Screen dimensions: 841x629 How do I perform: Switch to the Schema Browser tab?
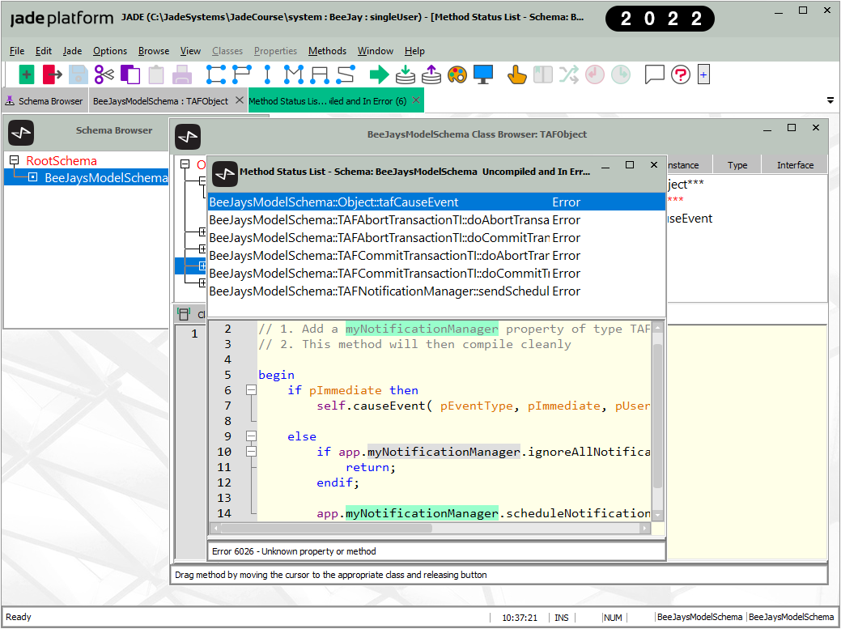(45, 101)
